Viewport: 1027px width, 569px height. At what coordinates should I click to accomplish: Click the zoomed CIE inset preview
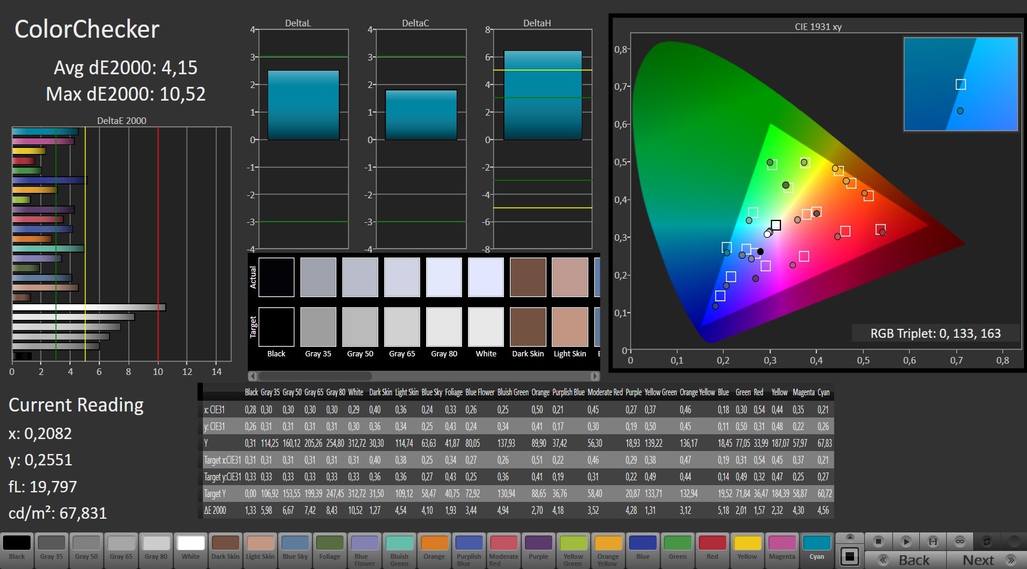point(961,84)
